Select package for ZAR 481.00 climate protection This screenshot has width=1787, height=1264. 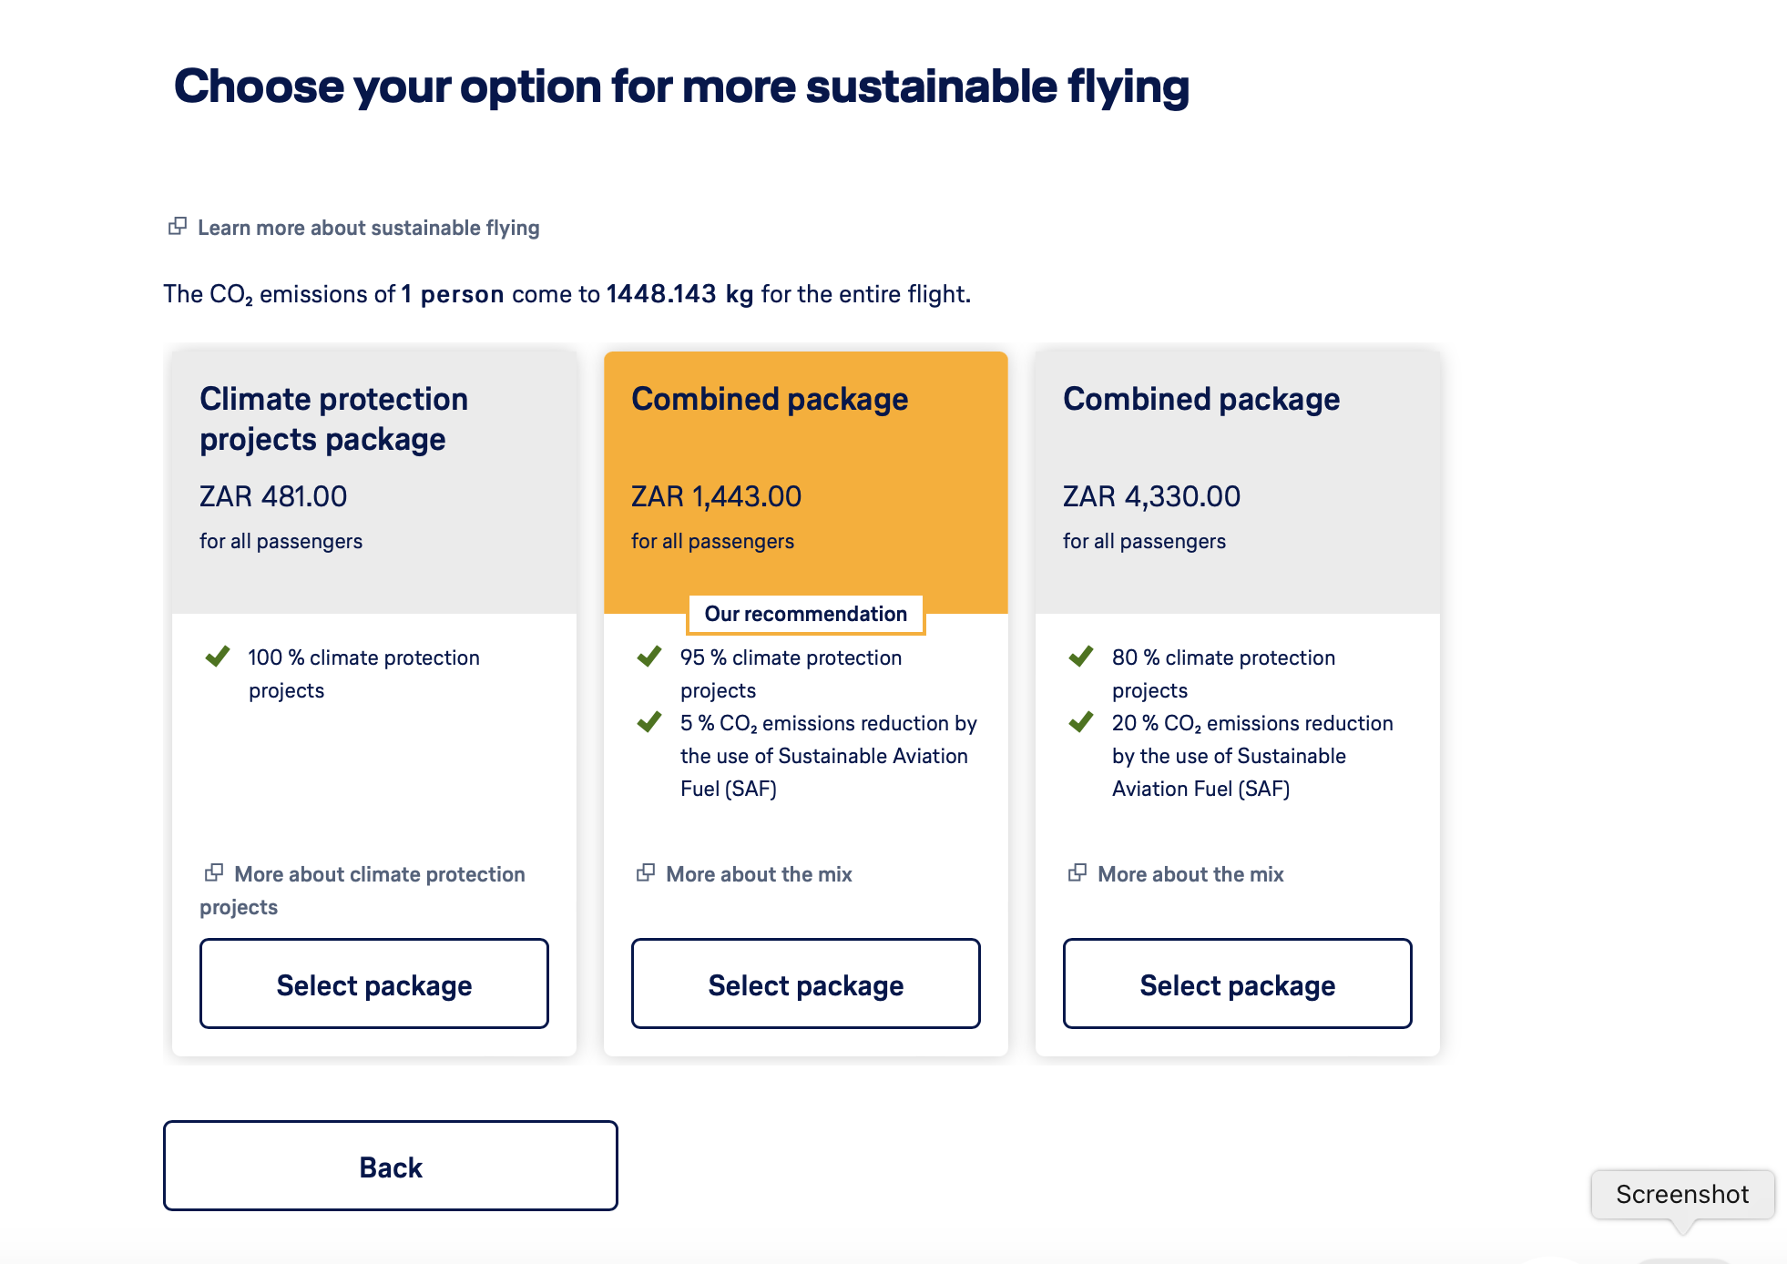point(374,984)
